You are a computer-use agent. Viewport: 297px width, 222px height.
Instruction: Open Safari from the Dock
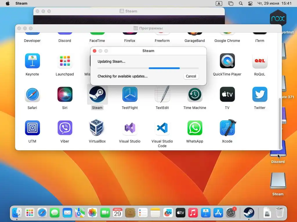coord(42,213)
